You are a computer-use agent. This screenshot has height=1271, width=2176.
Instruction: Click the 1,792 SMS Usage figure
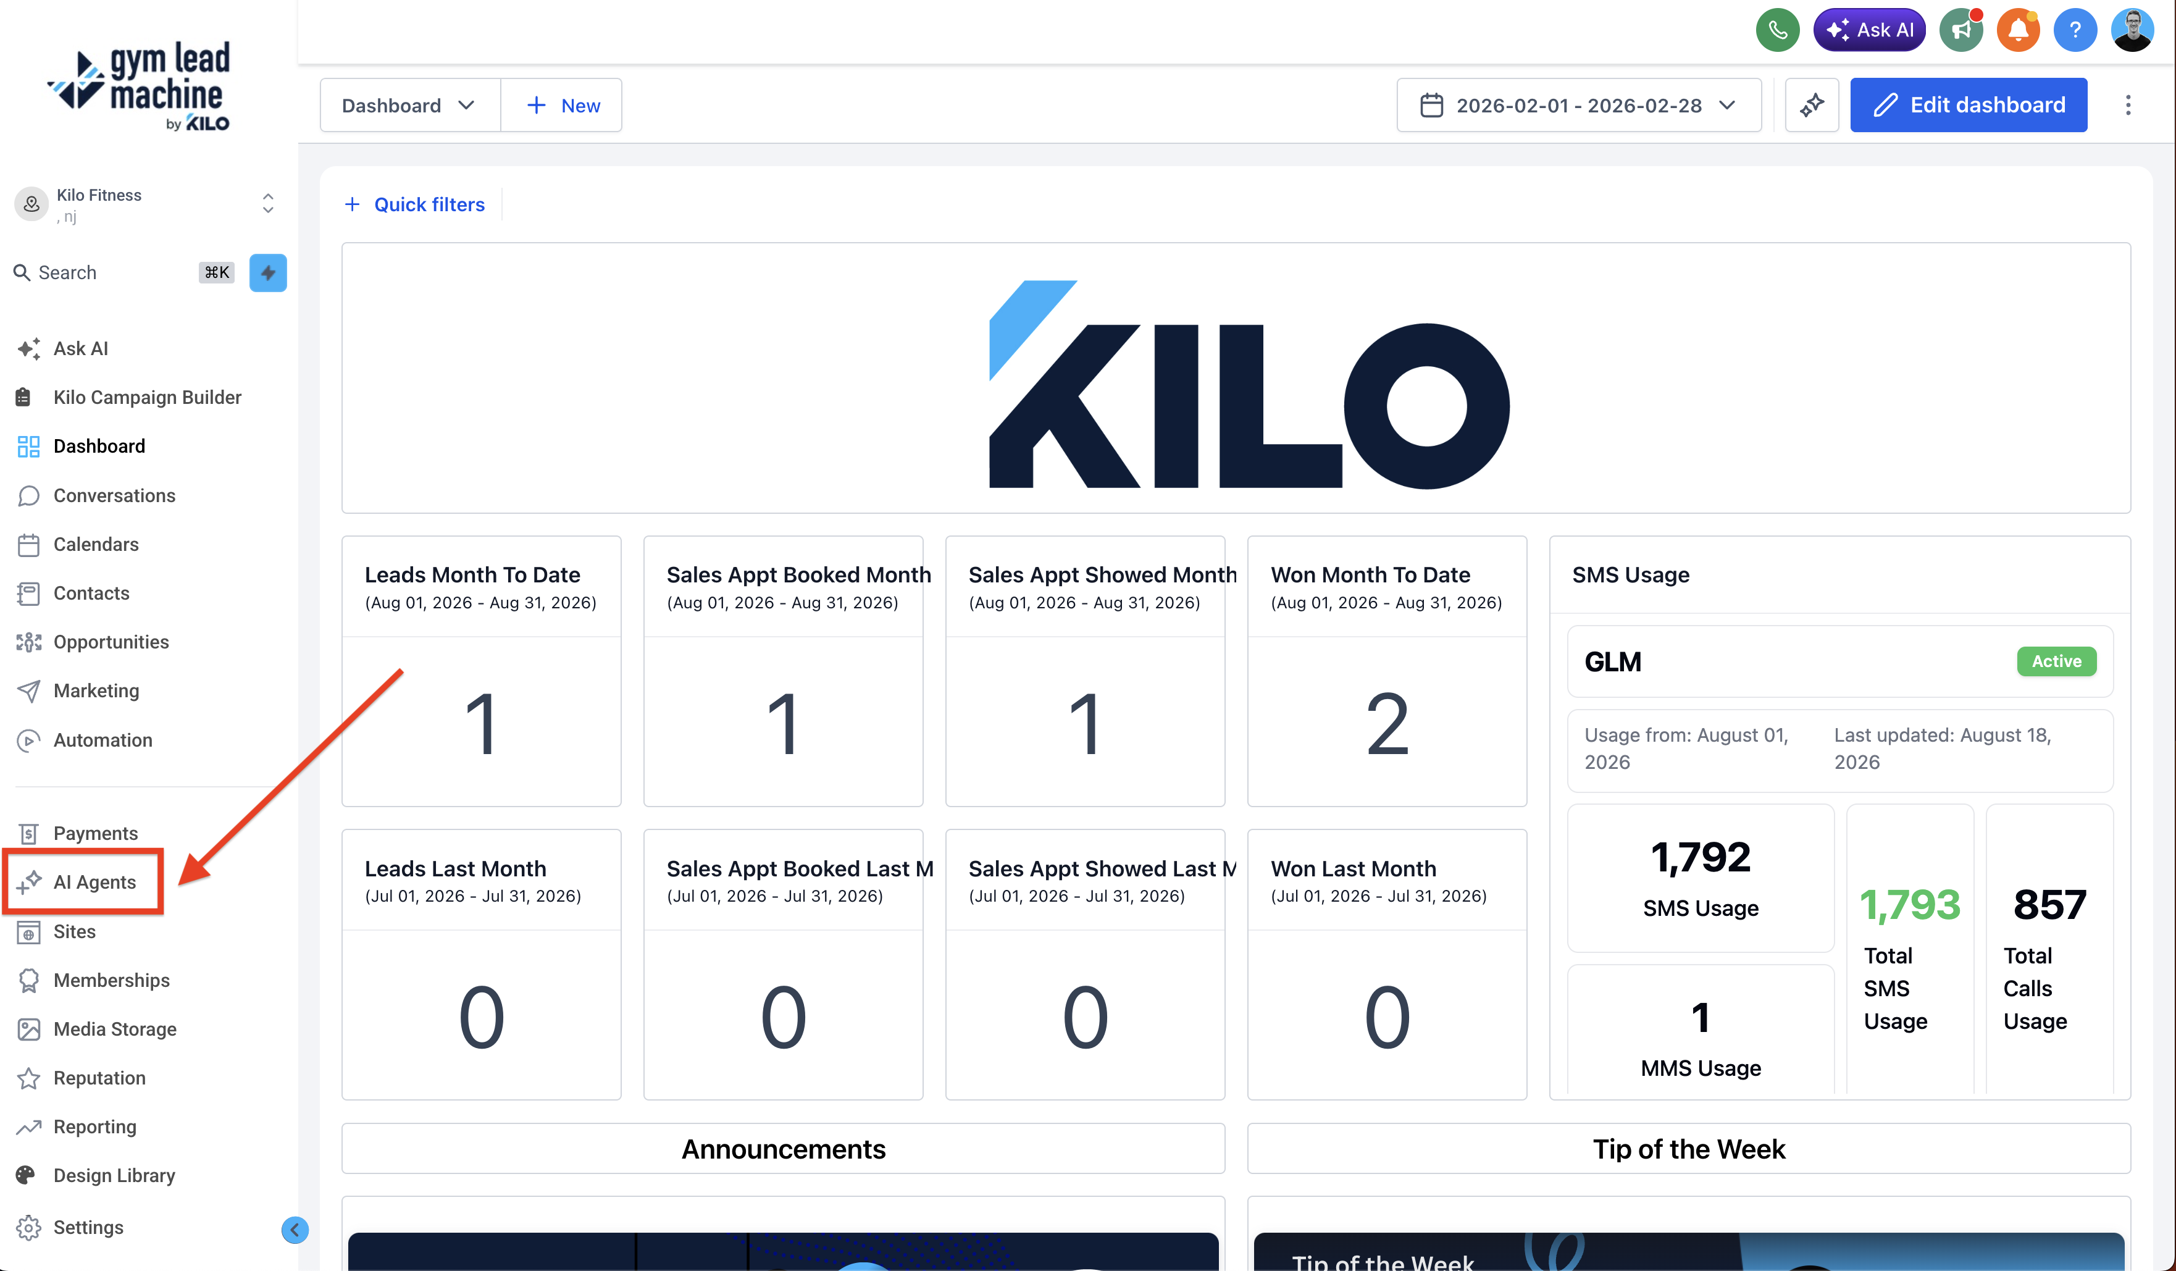click(1700, 857)
